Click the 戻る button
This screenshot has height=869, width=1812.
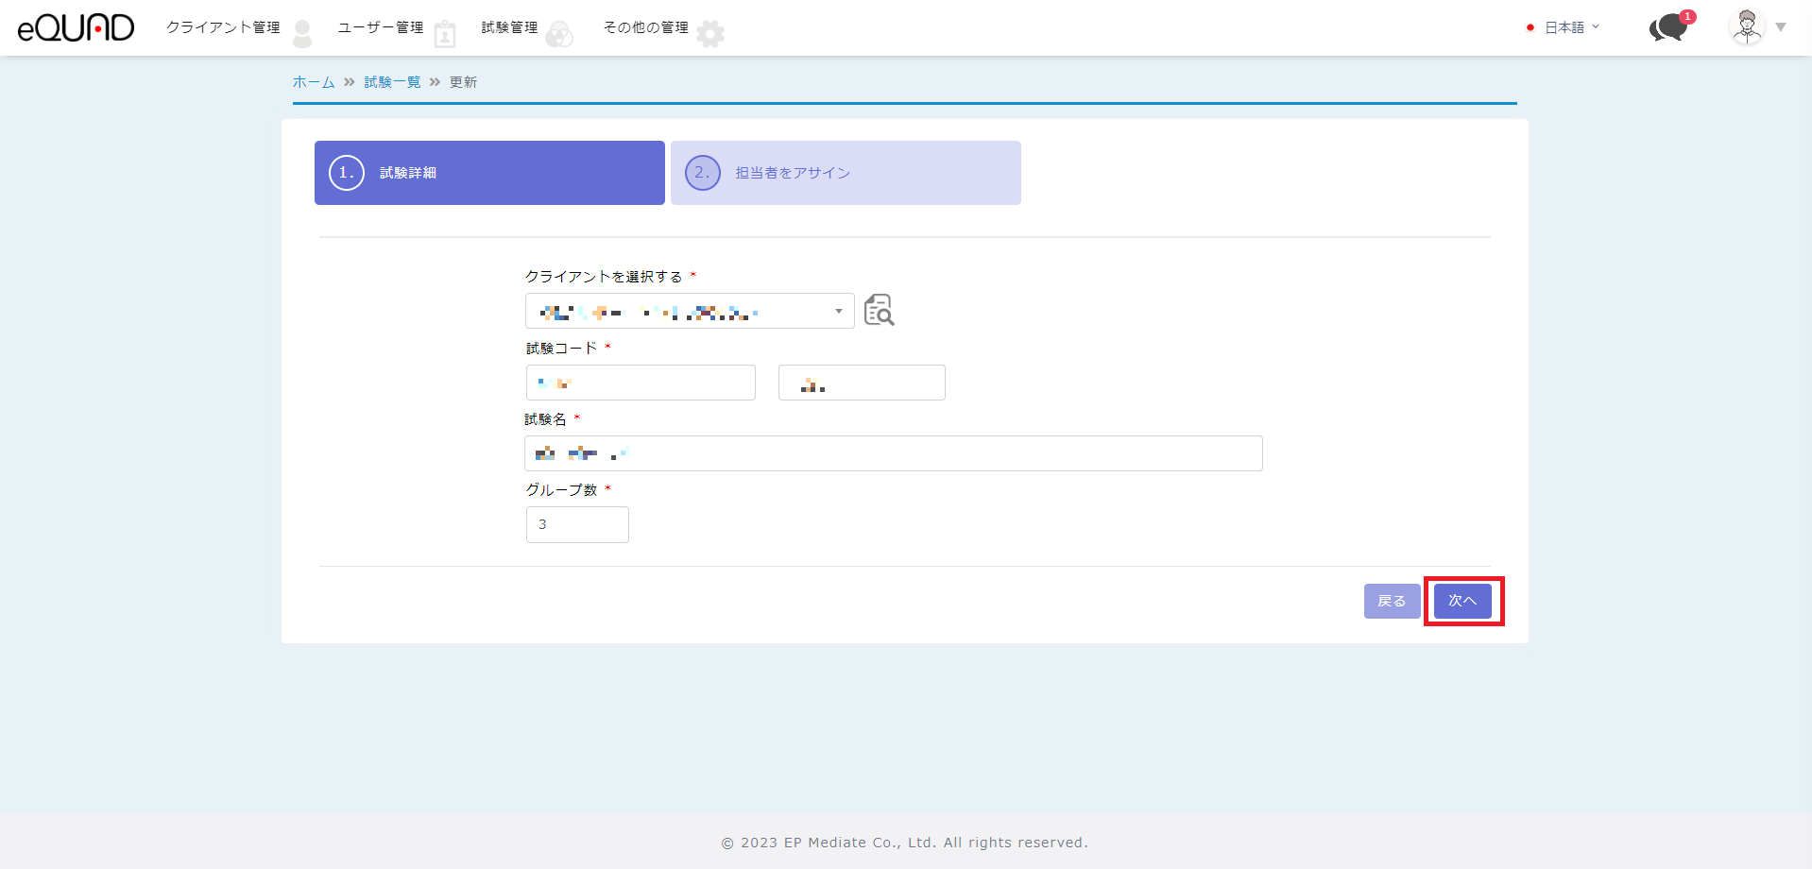[x=1392, y=601]
